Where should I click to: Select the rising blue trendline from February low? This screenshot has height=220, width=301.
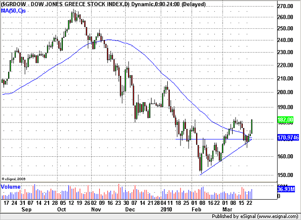pyautogui.click(x=226, y=157)
